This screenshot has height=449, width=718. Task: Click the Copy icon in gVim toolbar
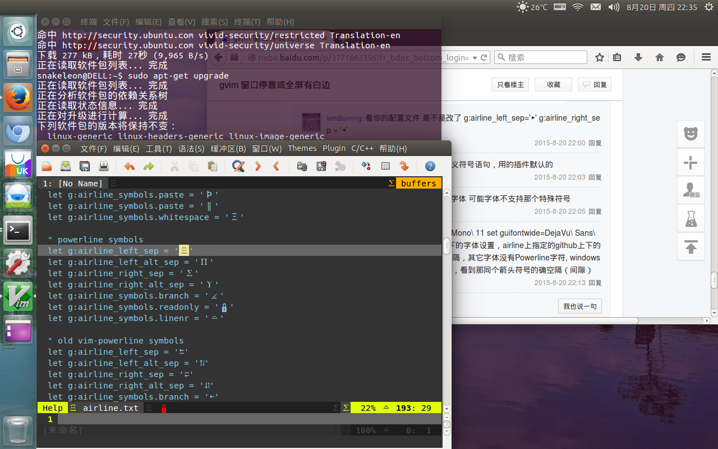pos(194,166)
